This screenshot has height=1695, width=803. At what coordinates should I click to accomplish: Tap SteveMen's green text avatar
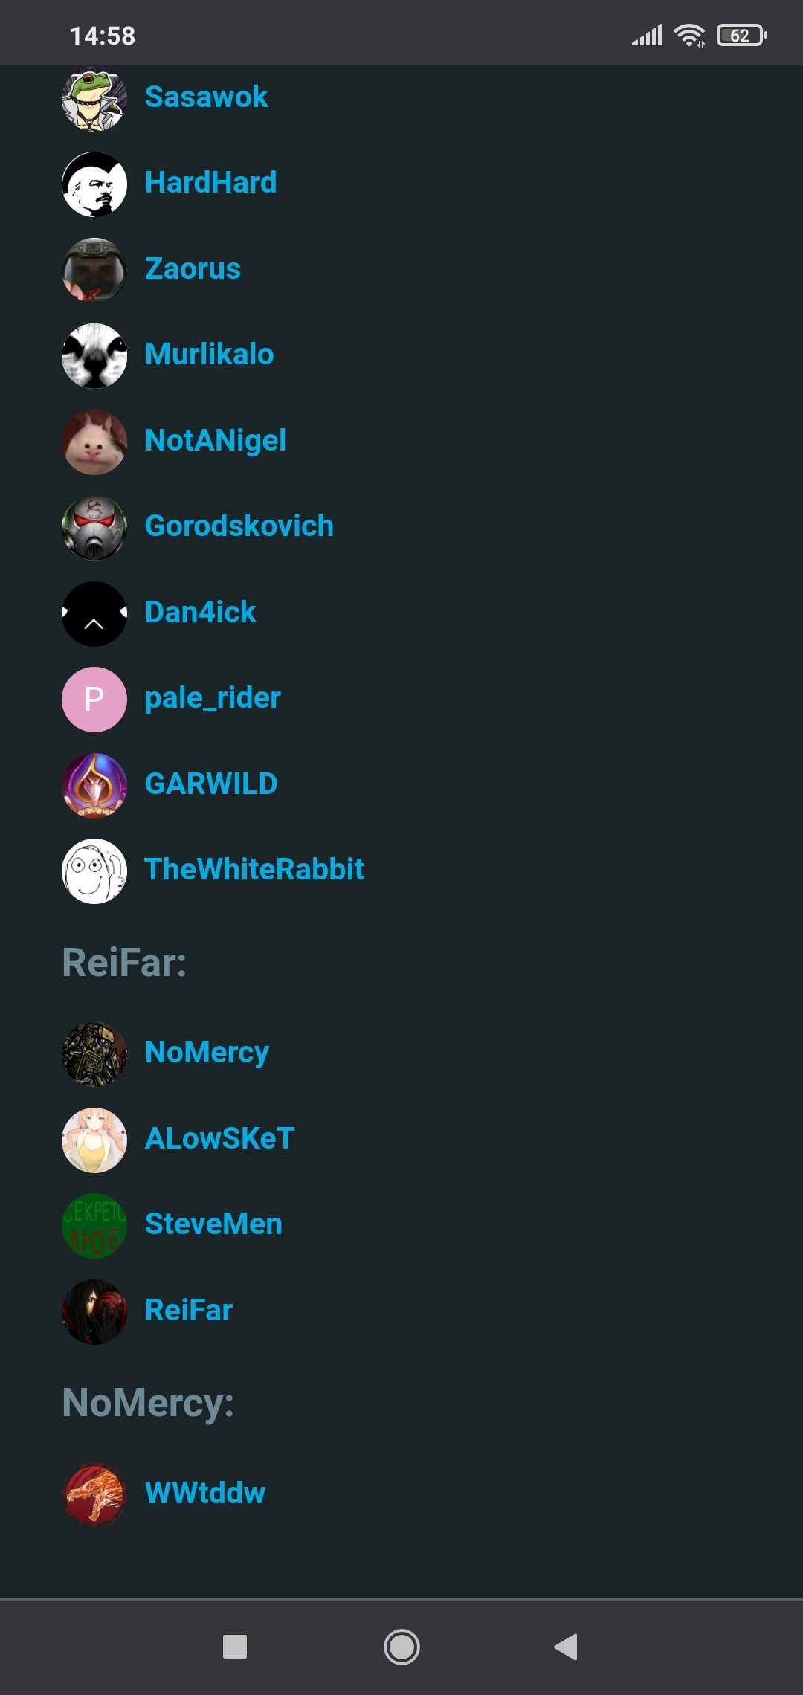click(x=94, y=1226)
